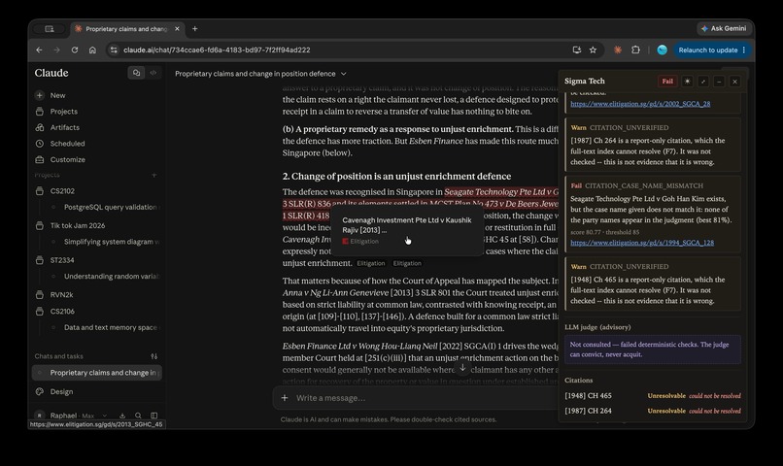This screenshot has width=783, height=466.
Task: Expand the Sigma Tech panel with arrows icon
Action: (703, 82)
